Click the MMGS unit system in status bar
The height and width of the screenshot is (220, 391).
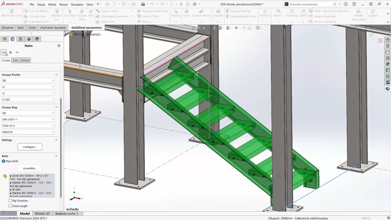[x=366, y=218]
